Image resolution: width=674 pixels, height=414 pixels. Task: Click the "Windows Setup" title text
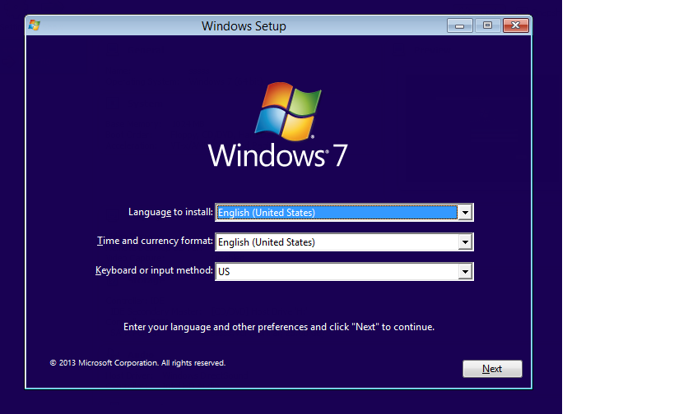244,26
